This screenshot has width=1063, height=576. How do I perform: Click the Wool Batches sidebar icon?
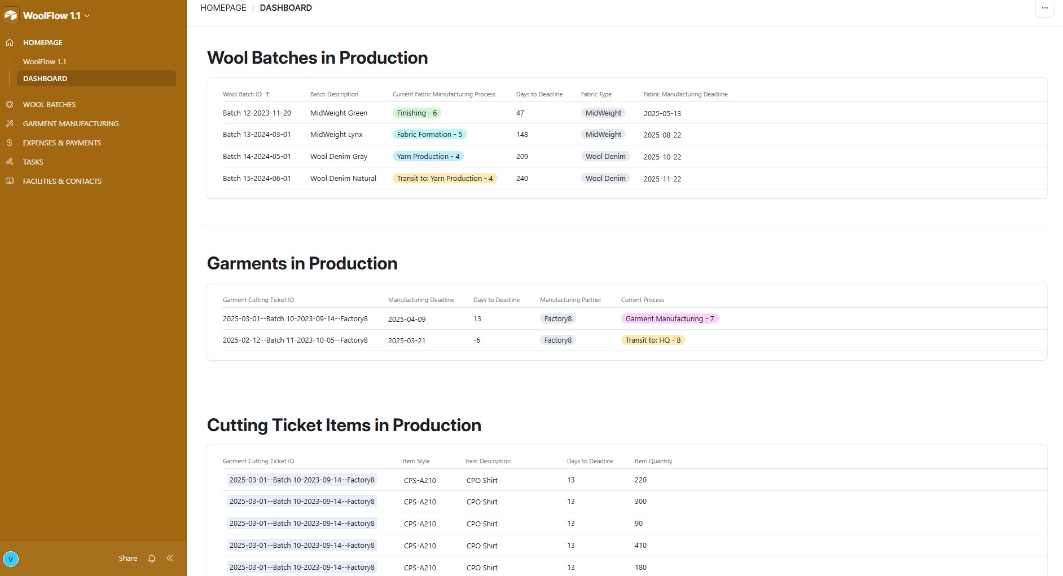click(10, 104)
